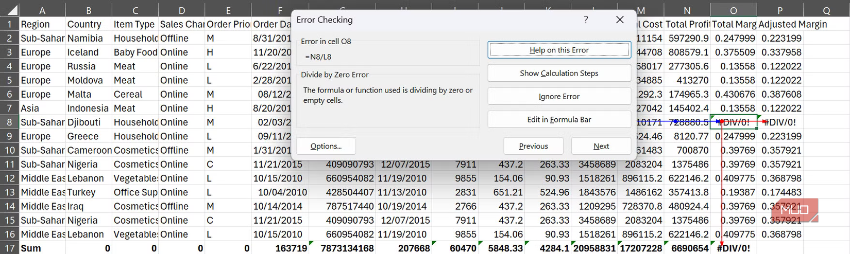850x254 pixels.
Task: Select the Russia cell
Action: (x=89, y=66)
